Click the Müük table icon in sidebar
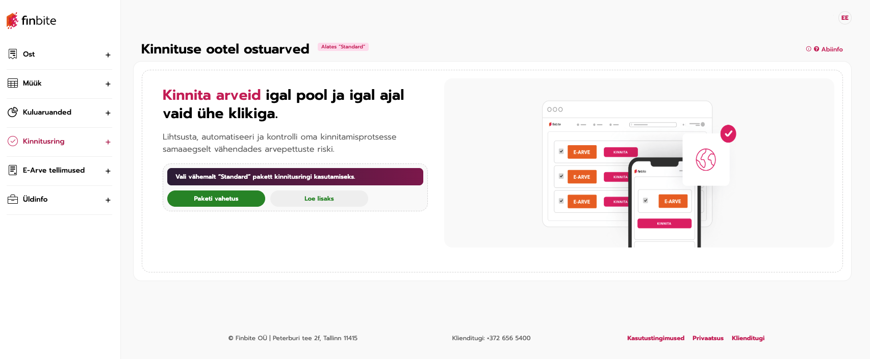This screenshot has width=870, height=359. [x=13, y=83]
